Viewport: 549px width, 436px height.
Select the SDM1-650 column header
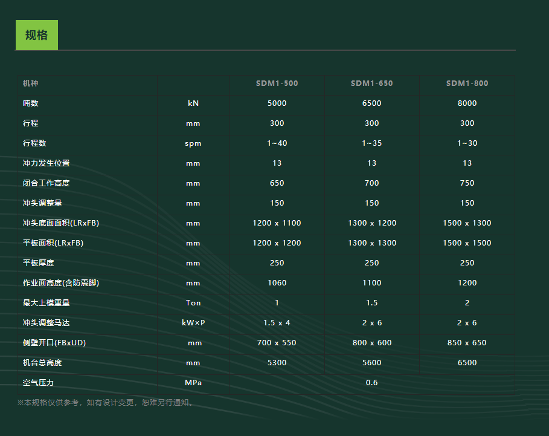371,83
